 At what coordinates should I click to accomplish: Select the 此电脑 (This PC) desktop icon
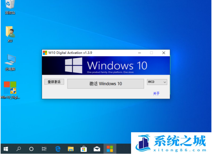tap(10, 62)
